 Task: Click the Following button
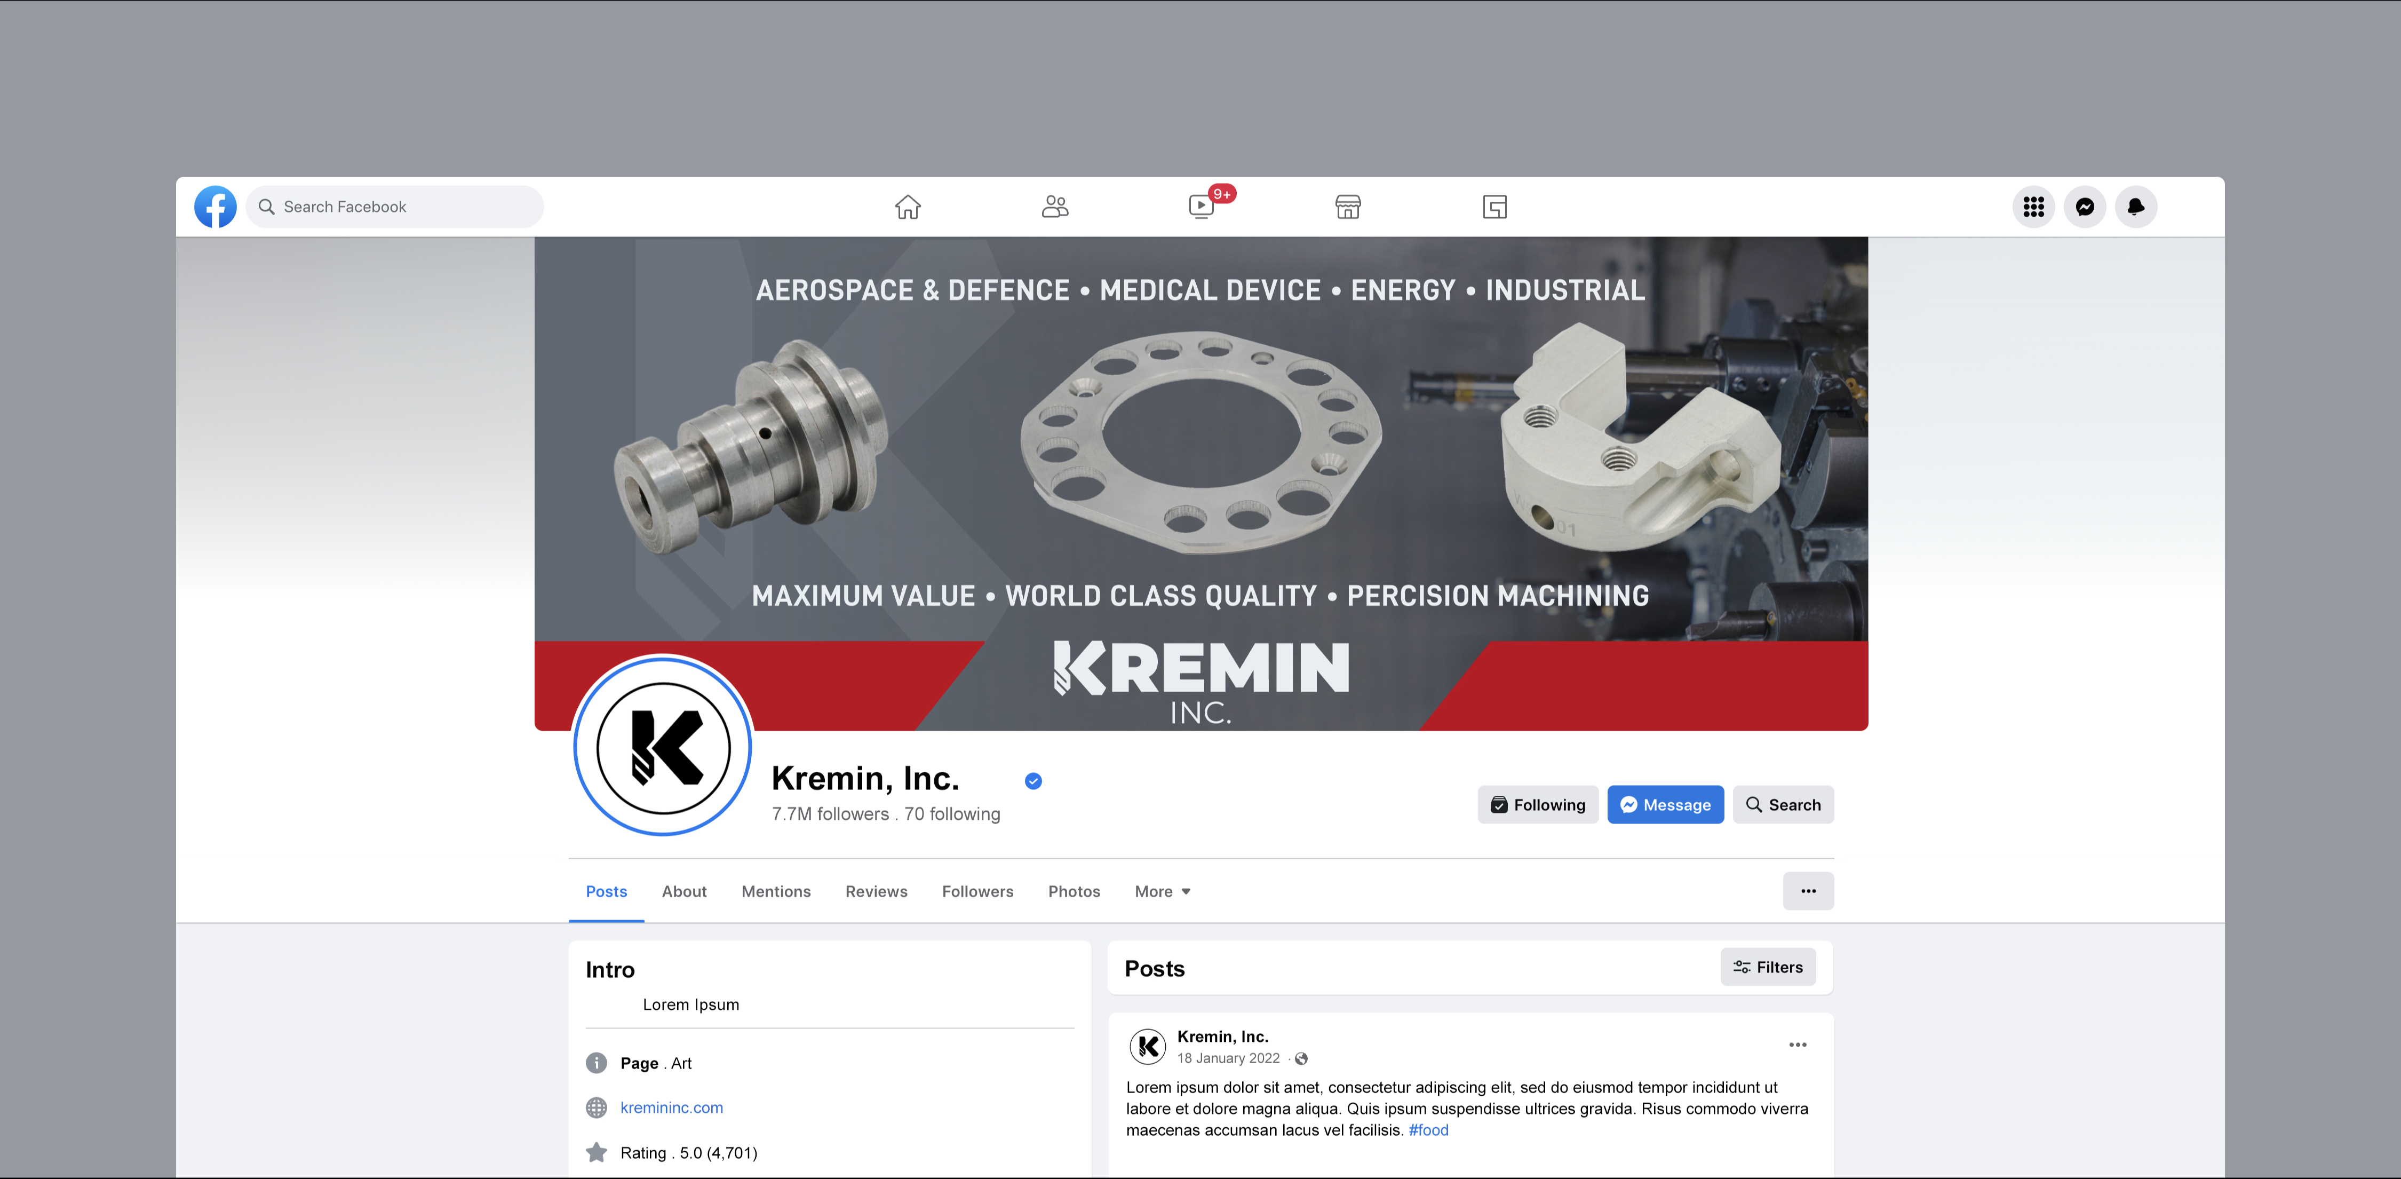1538,805
